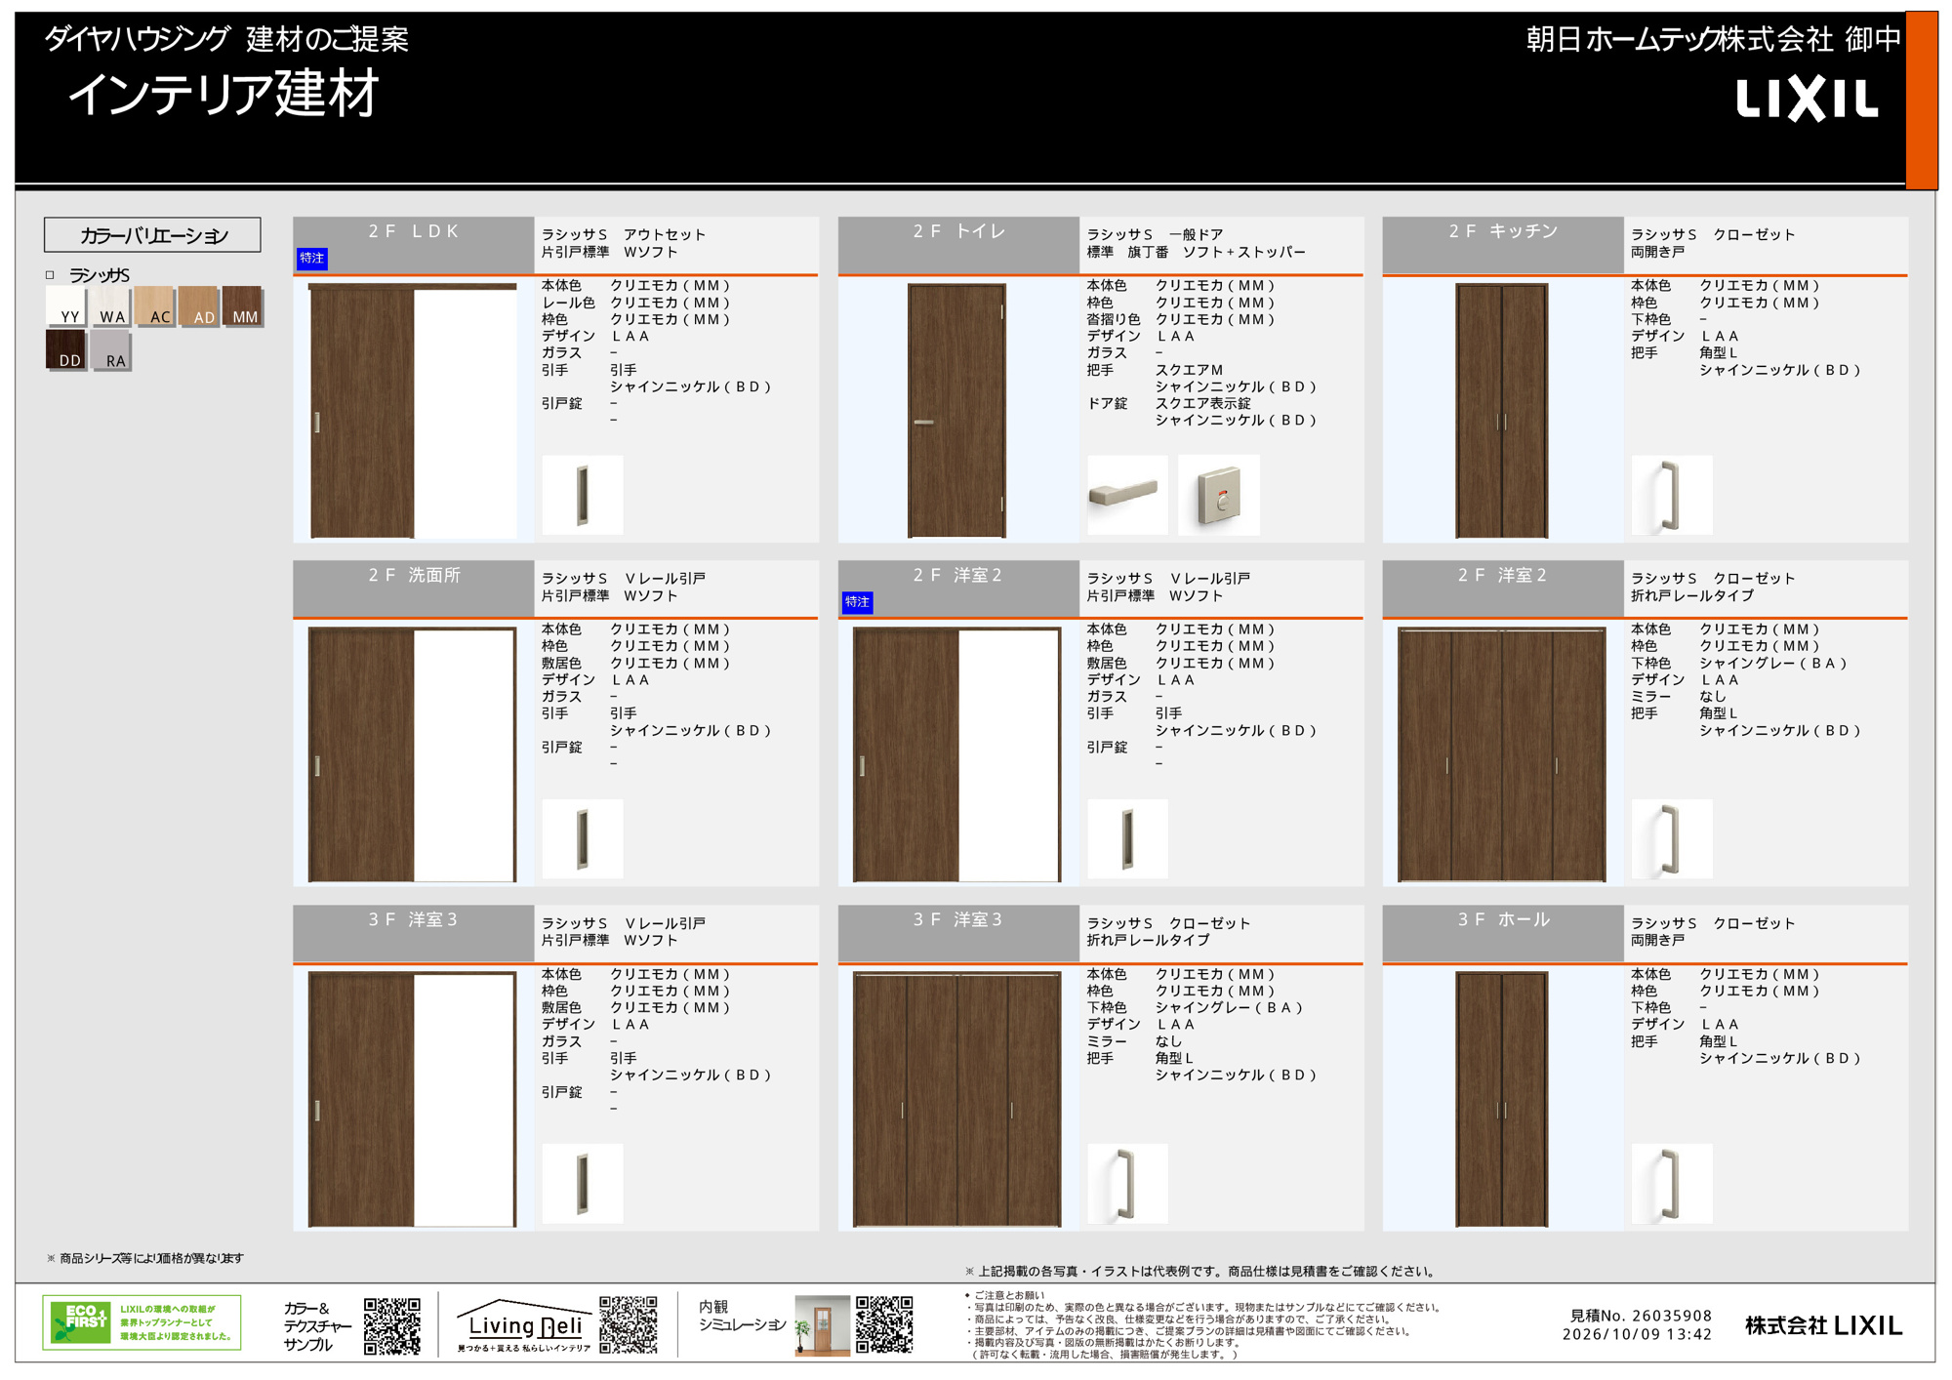The height and width of the screenshot is (1380, 1952).
Task: Select the 3F ホール section header
Action: (1503, 933)
